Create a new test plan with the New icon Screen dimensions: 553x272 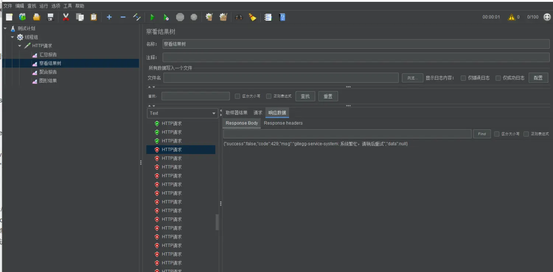coord(9,17)
